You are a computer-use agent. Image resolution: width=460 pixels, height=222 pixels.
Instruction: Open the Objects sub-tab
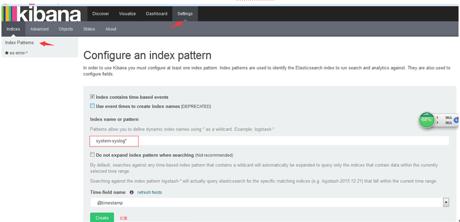pos(66,29)
